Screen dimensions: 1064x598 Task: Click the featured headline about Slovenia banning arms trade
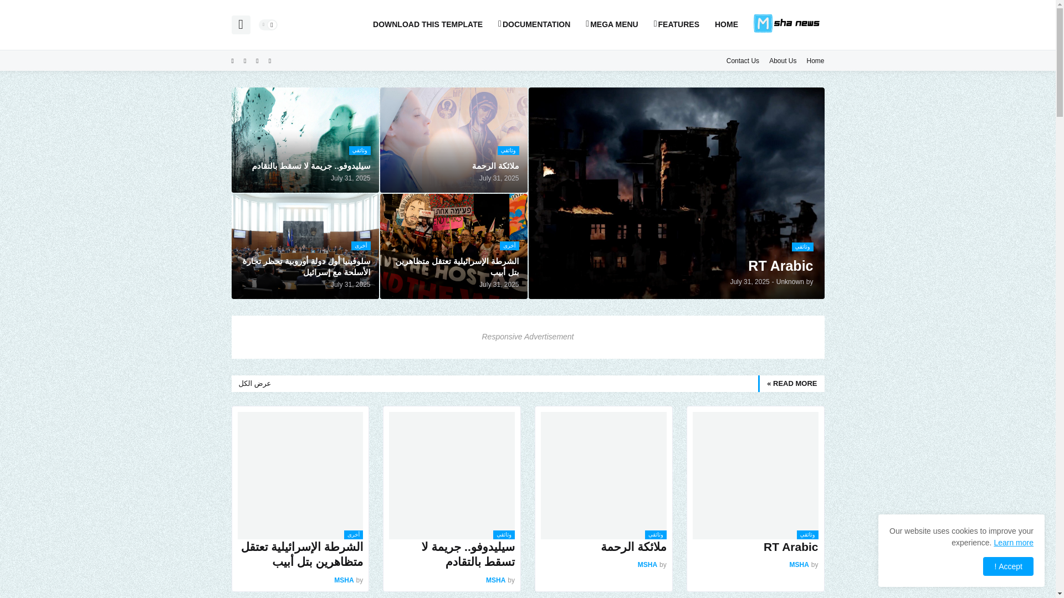pos(306,267)
